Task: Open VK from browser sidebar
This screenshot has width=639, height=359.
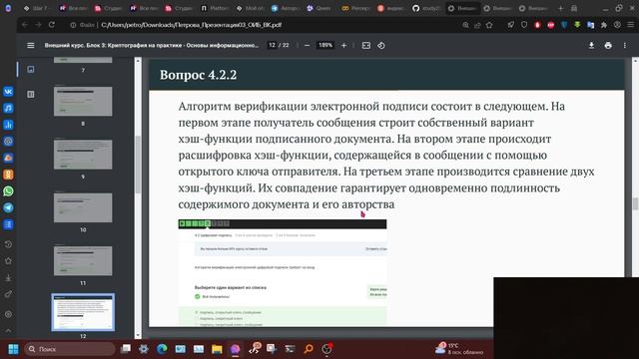Action: tap(8, 91)
